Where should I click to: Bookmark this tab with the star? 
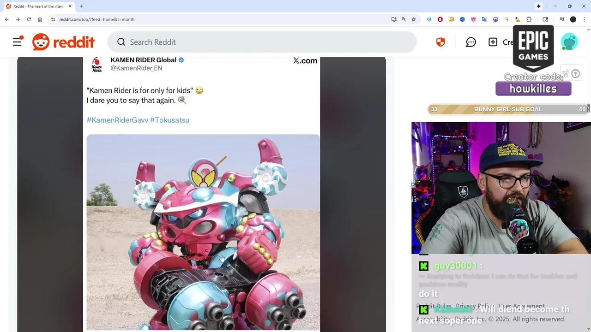[414, 19]
